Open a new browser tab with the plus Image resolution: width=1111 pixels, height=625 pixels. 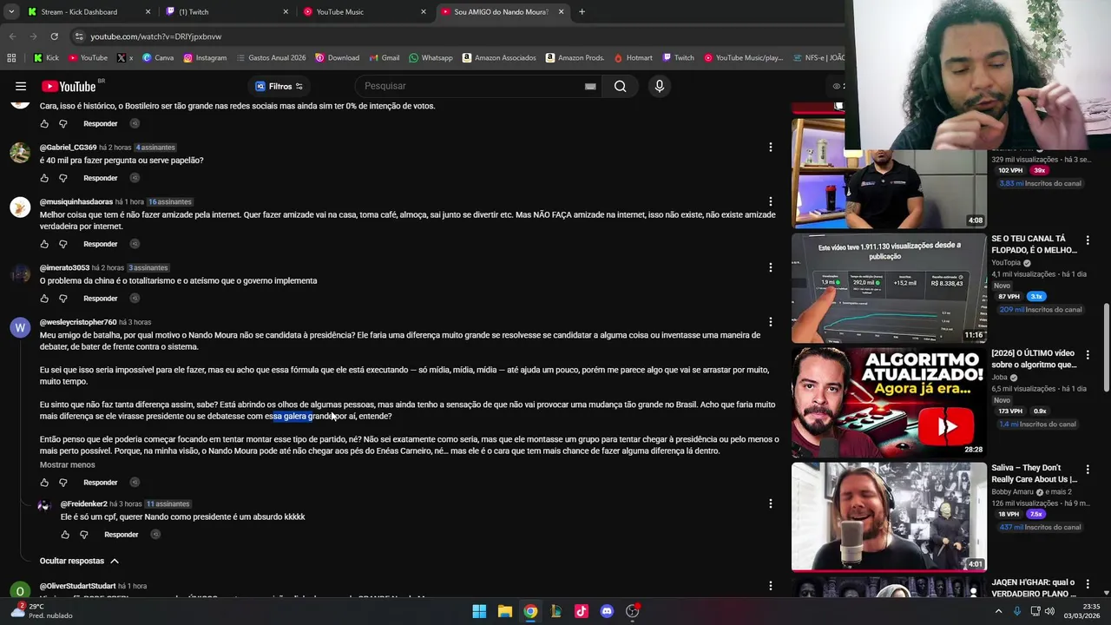click(x=582, y=12)
